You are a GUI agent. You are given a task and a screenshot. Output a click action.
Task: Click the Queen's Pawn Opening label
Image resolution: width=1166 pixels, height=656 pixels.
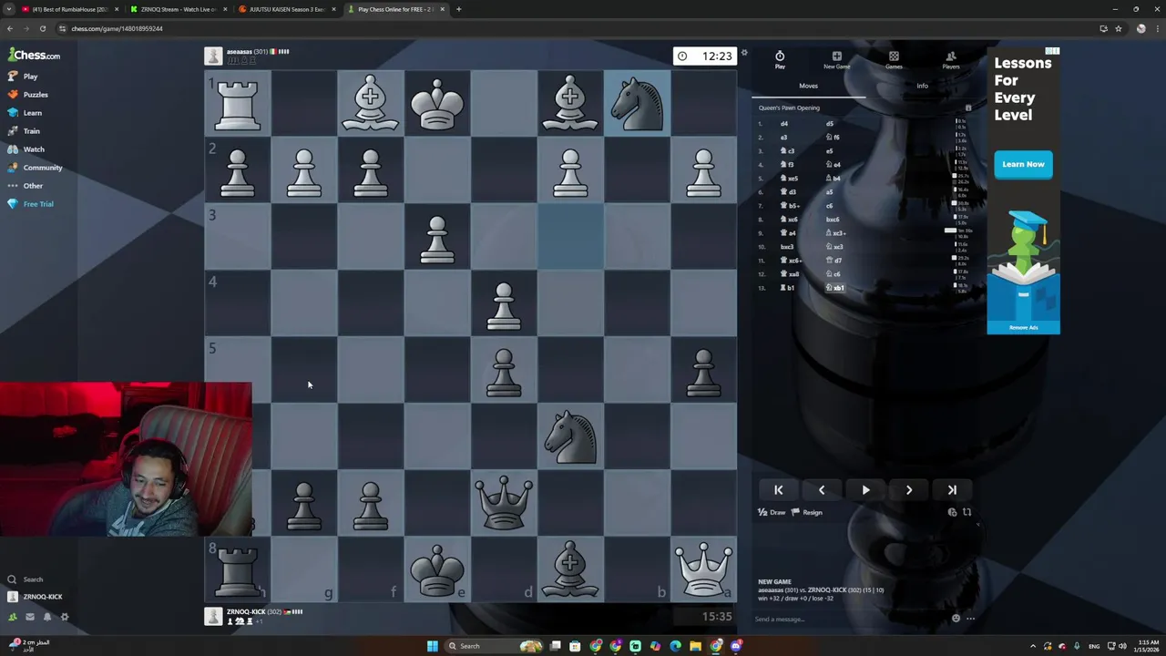[x=789, y=108]
